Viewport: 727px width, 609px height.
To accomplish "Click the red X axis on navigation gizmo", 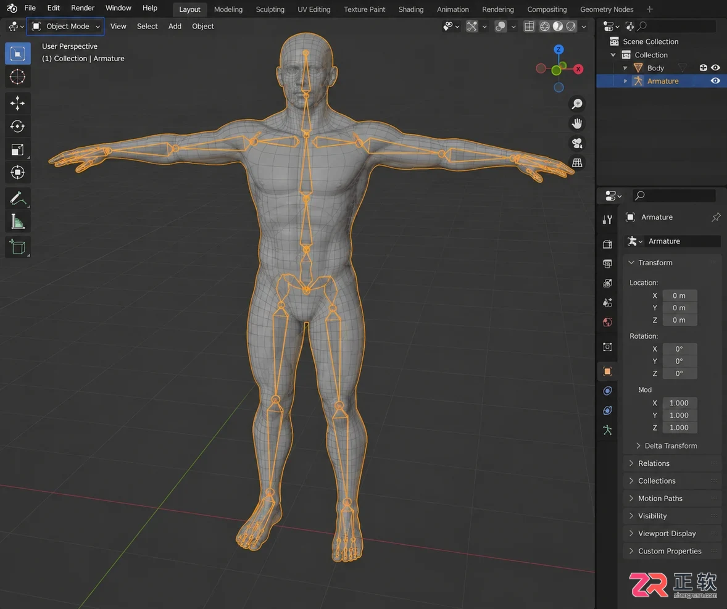I will click(x=578, y=69).
